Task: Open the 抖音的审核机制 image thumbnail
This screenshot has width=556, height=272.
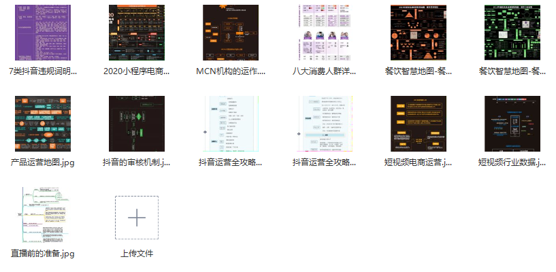Action: click(136, 124)
